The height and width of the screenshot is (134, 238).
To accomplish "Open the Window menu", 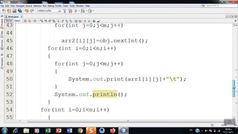I will 80,6.
